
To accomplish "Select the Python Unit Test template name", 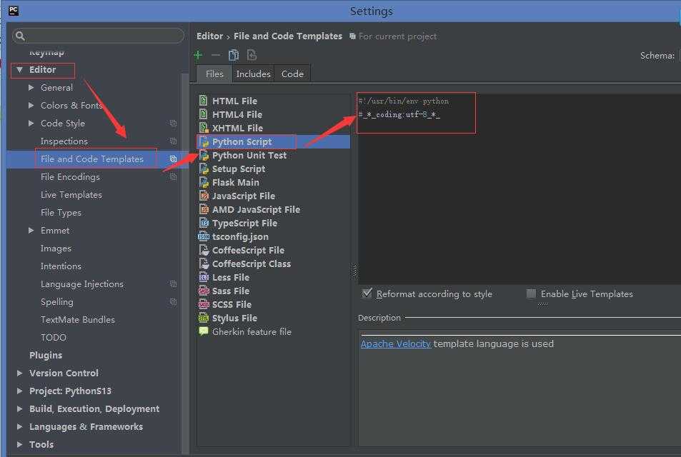I will (249, 156).
